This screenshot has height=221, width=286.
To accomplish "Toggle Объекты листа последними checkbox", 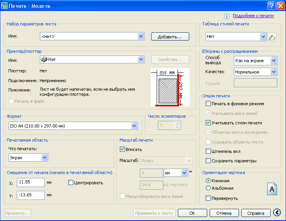I will click(x=208, y=132).
